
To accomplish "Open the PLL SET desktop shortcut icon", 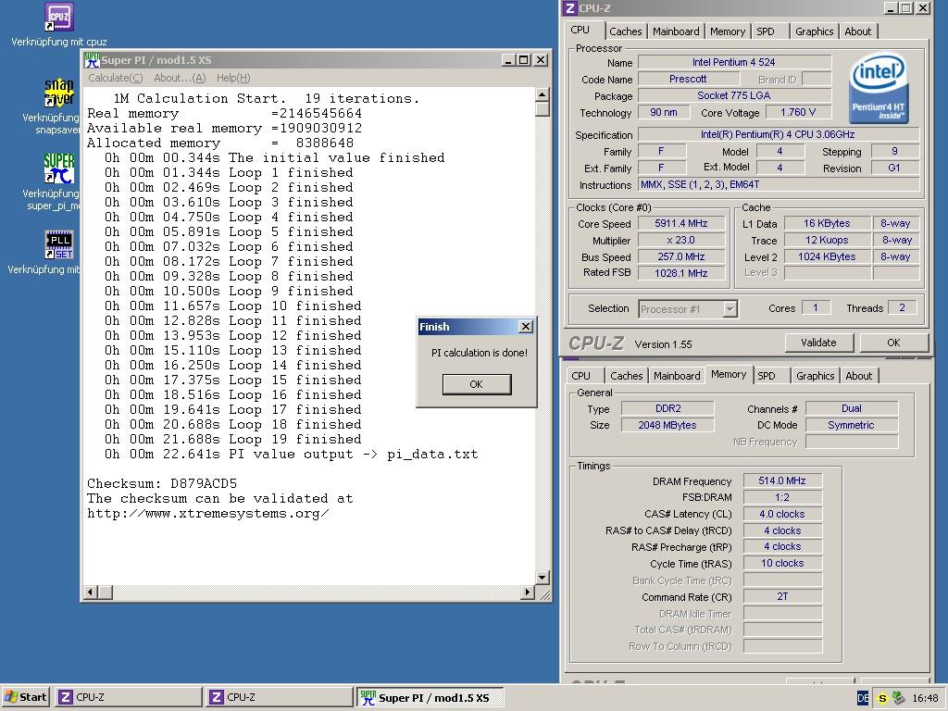I will (x=58, y=244).
